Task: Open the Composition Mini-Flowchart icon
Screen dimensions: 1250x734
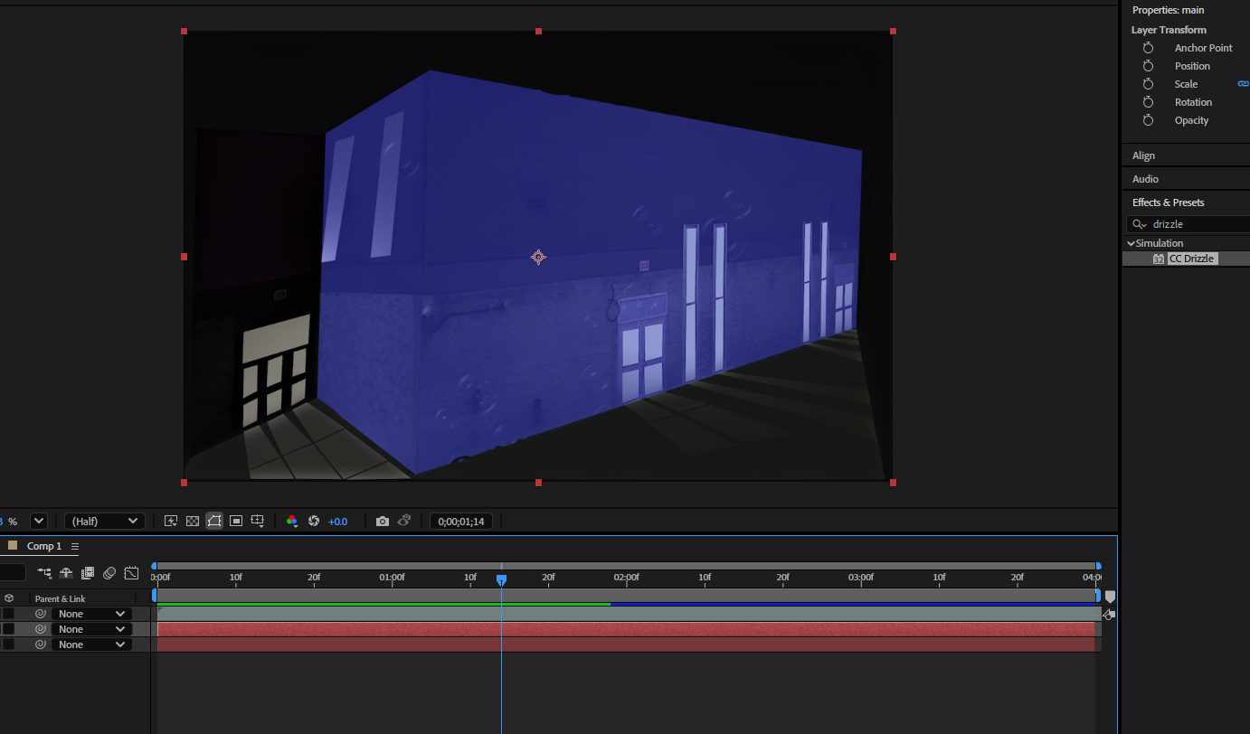Action: click(43, 573)
